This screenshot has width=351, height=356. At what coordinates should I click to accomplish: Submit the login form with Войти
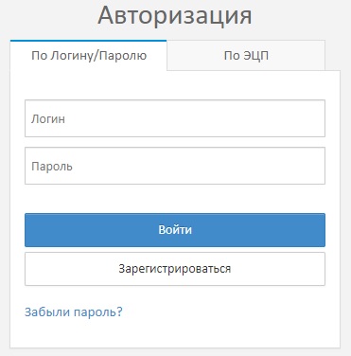175,230
